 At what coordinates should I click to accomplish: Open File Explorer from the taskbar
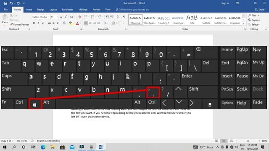click(x=53, y=147)
